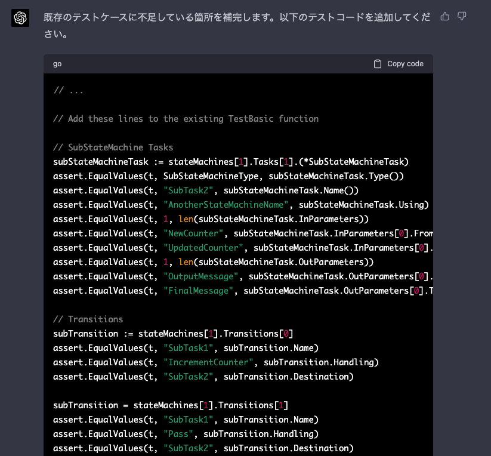
Task: Click the line assigning Transitions[1] to subTransition
Action: (171, 405)
